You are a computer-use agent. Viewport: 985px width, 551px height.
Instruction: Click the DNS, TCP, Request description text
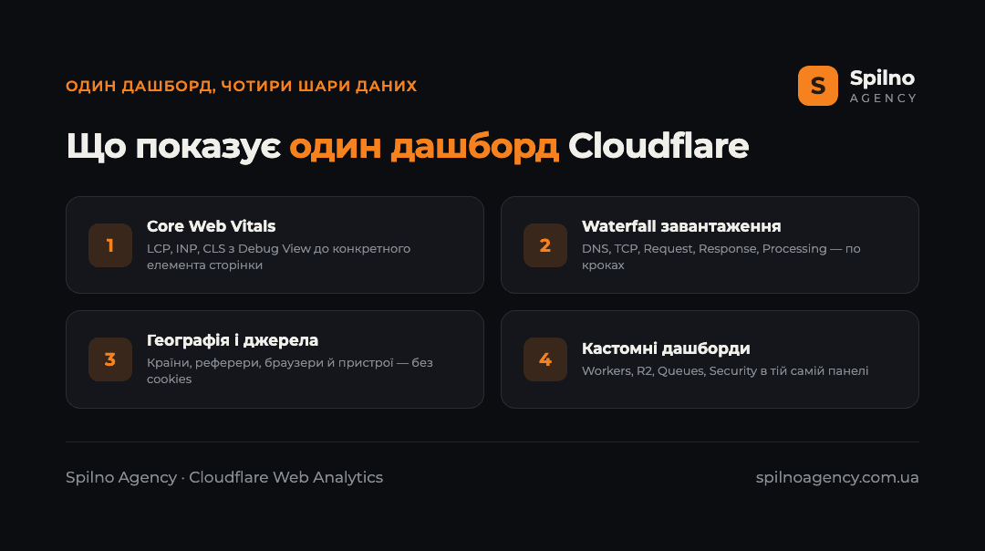pos(721,257)
